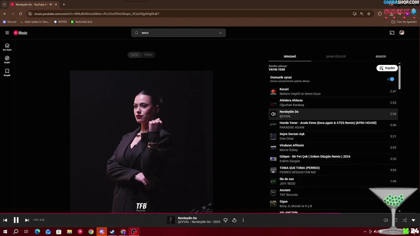Screen dimensions: 420x236
Task: Open the SIRADAKİ tab
Action: (290, 56)
